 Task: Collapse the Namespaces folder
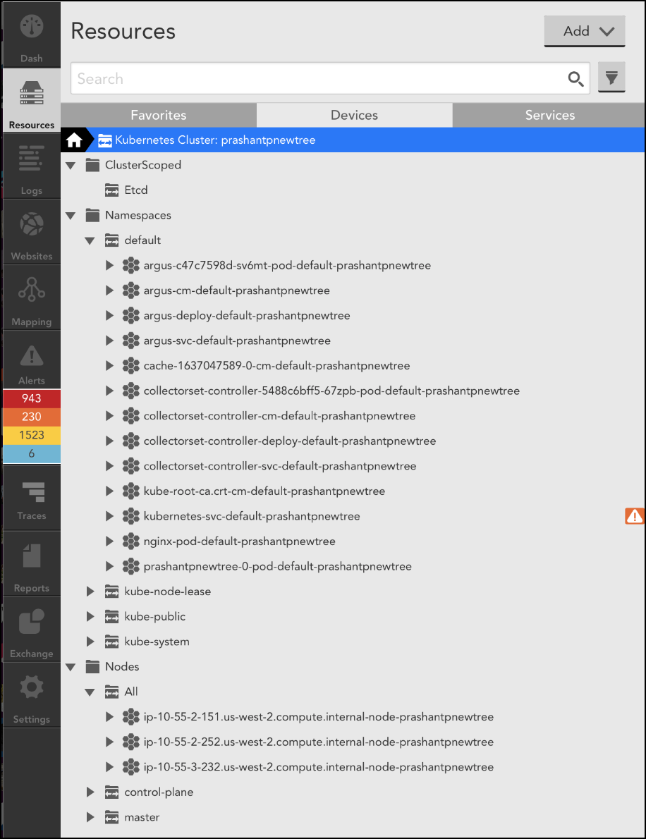click(x=70, y=215)
